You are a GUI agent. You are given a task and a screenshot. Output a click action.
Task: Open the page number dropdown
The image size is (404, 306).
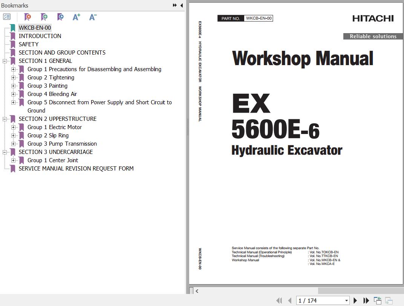(x=347, y=300)
